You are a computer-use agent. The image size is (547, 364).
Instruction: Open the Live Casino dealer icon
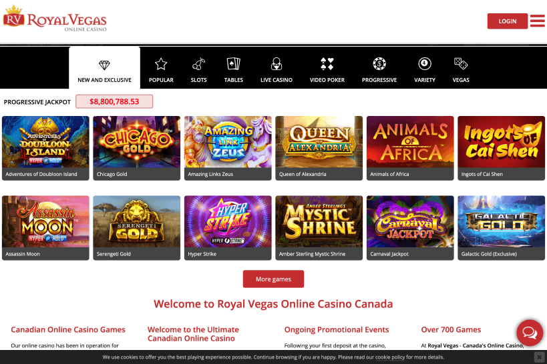pos(277,64)
